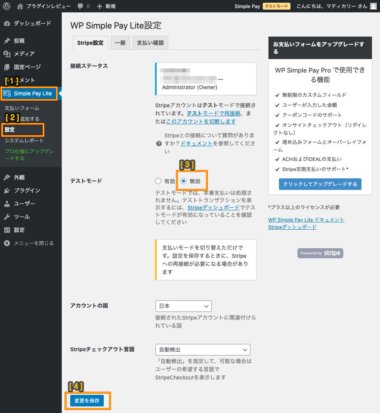
Task: Click クリックしてアップグレードする button
Action: pyautogui.click(x=320, y=184)
